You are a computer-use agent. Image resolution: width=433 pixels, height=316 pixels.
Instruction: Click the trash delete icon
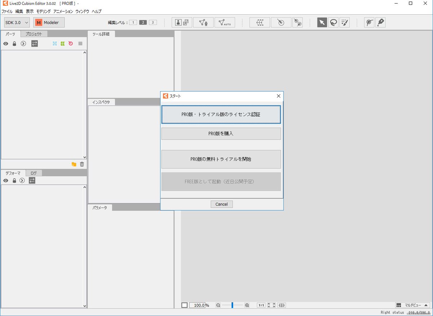pos(82,164)
